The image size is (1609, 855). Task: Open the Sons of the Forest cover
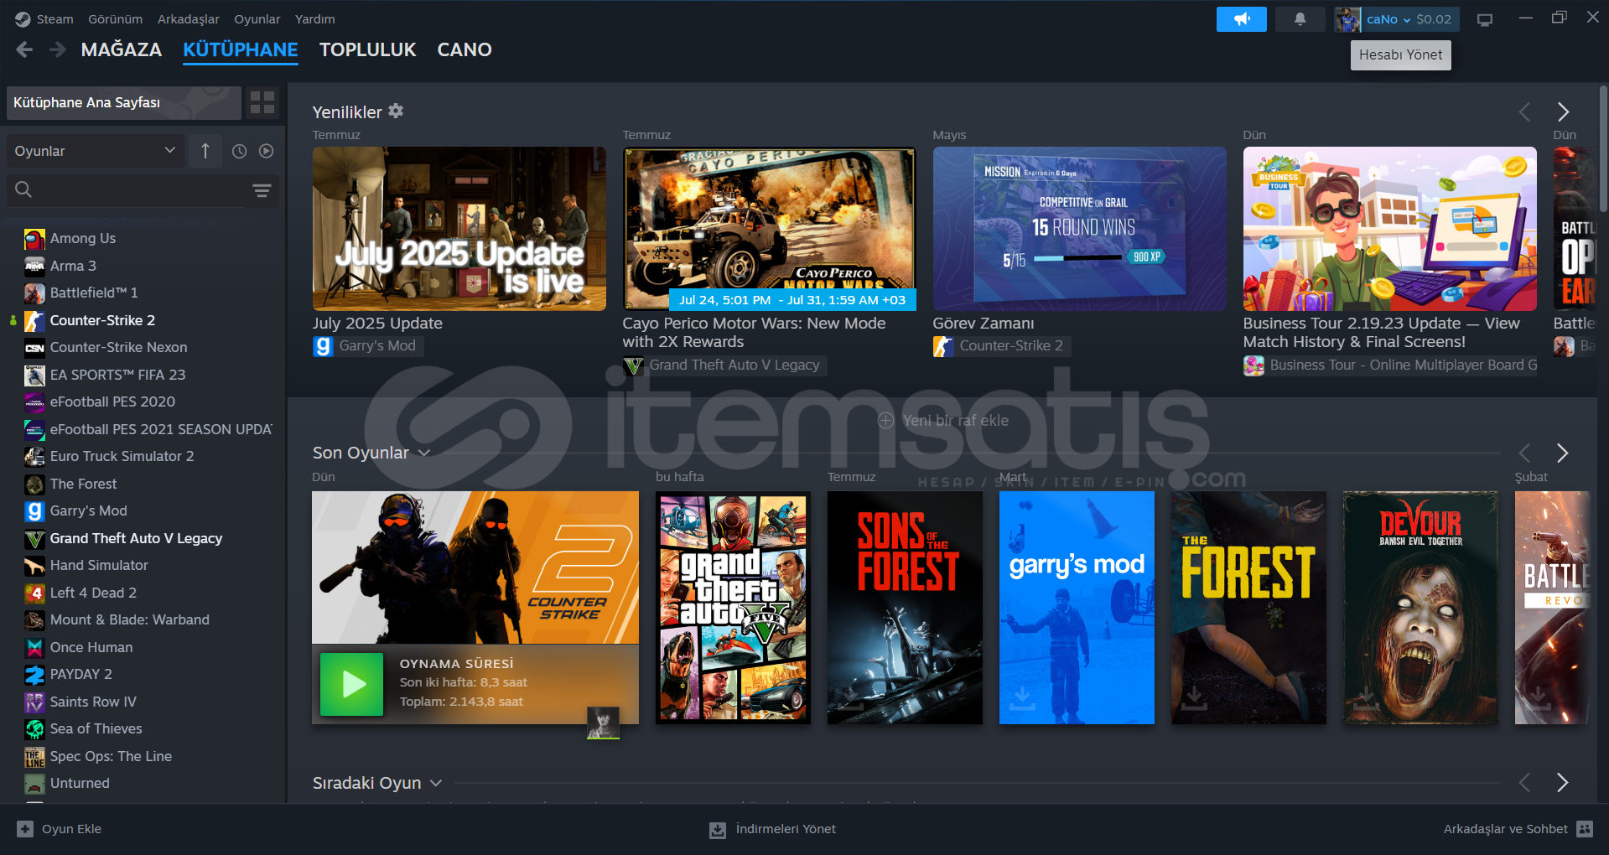pos(905,608)
